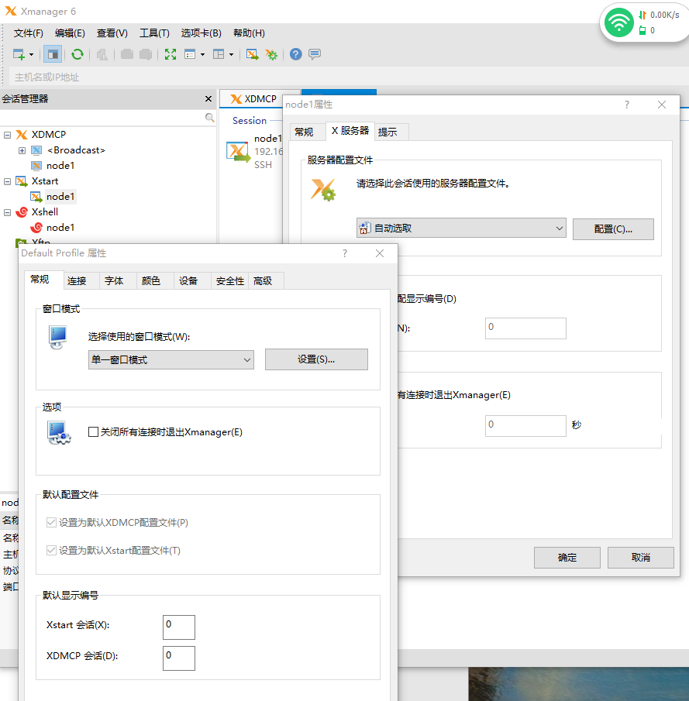Open the 选项卡(B) menu
The image size is (689, 701).
point(202,33)
